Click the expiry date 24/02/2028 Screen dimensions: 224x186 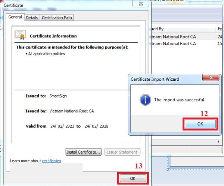(x=96, y=126)
